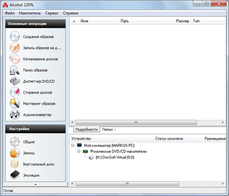This screenshot has width=229, height=196.
Task: Open the Сервис menu
Action: pos(52,13)
